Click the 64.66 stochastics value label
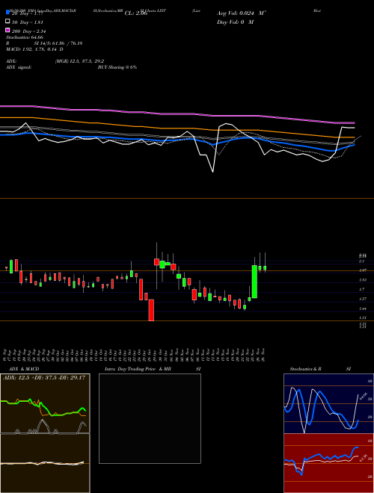 coord(362,396)
